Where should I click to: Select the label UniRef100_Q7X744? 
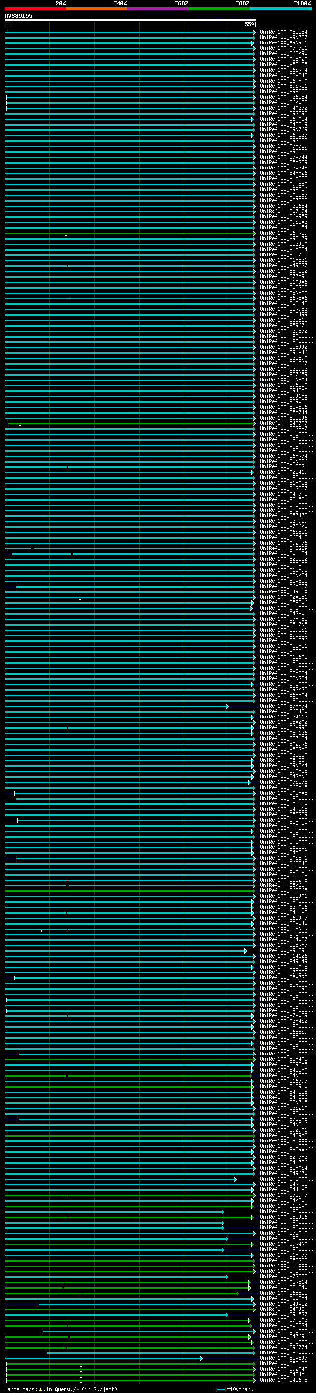(283, 157)
